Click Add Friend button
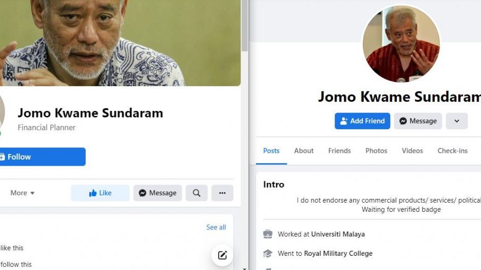The image size is (481, 270). pos(362,121)
